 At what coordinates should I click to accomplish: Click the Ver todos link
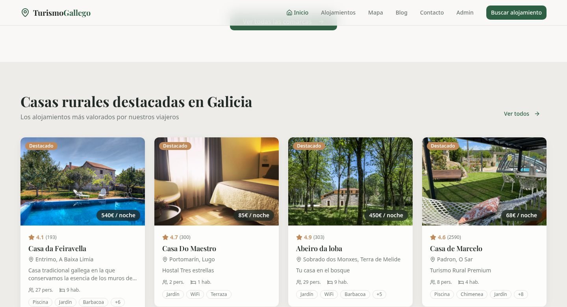point(522,114)
